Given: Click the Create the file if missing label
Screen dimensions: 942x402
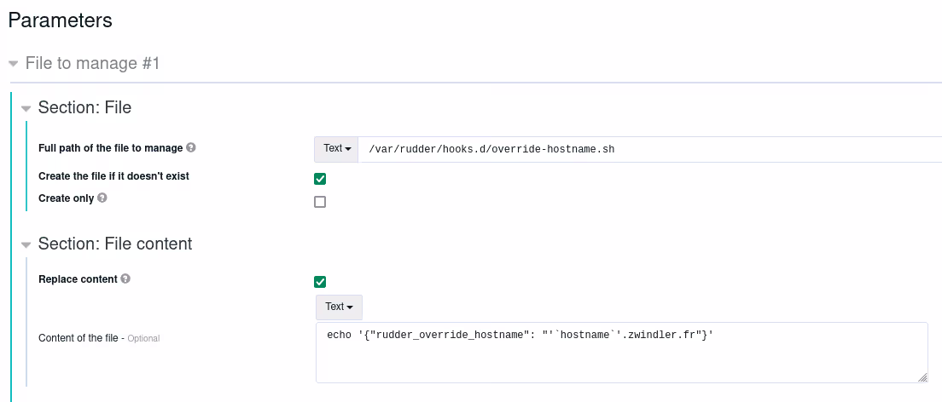Looking at the screenshot, I should [x=113, y=176].
